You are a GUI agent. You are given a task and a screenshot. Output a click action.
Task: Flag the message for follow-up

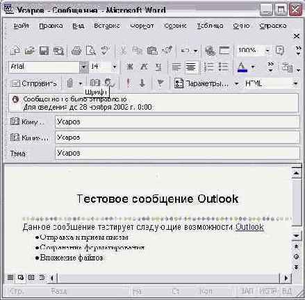click(x=160, y=83)
